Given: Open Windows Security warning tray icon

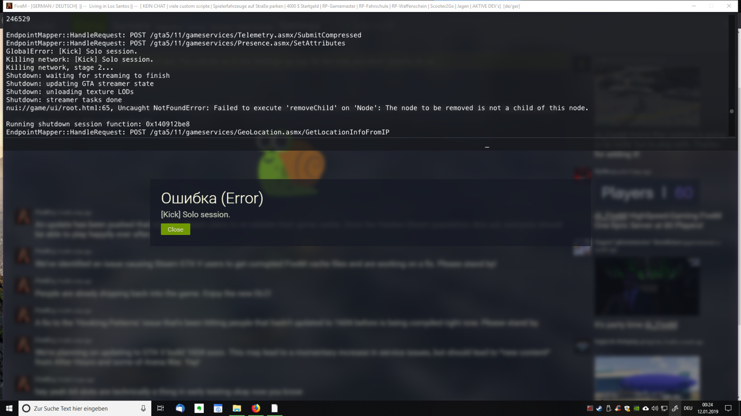Looking at the screenshot, I should click(x=627, y=408).
